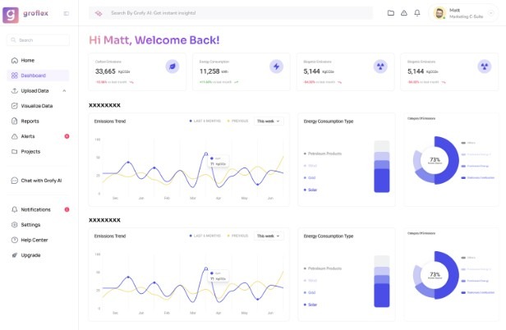The image size is (506, 330).
Task: Select Visualize Data in the sidebar
Action: [x=36, y=106]
